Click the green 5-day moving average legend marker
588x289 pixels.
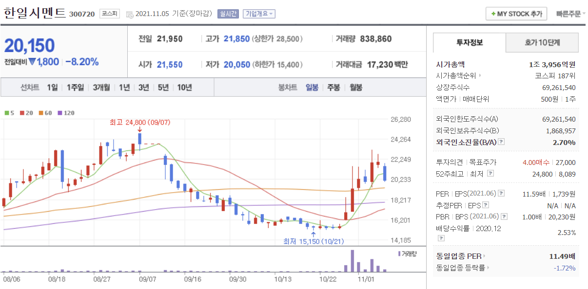point(6,113)
